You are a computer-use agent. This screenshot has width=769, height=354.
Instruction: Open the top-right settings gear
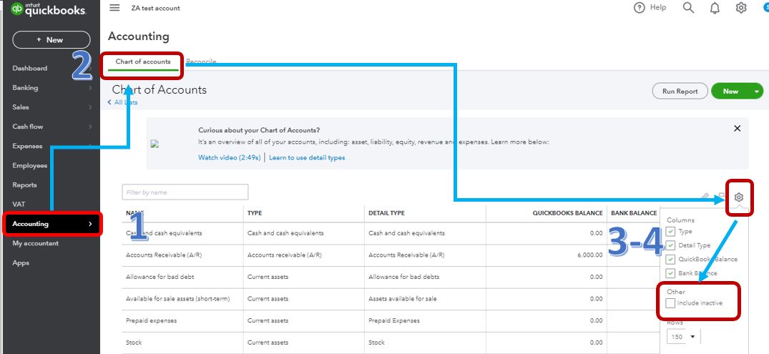coord(741,8)
